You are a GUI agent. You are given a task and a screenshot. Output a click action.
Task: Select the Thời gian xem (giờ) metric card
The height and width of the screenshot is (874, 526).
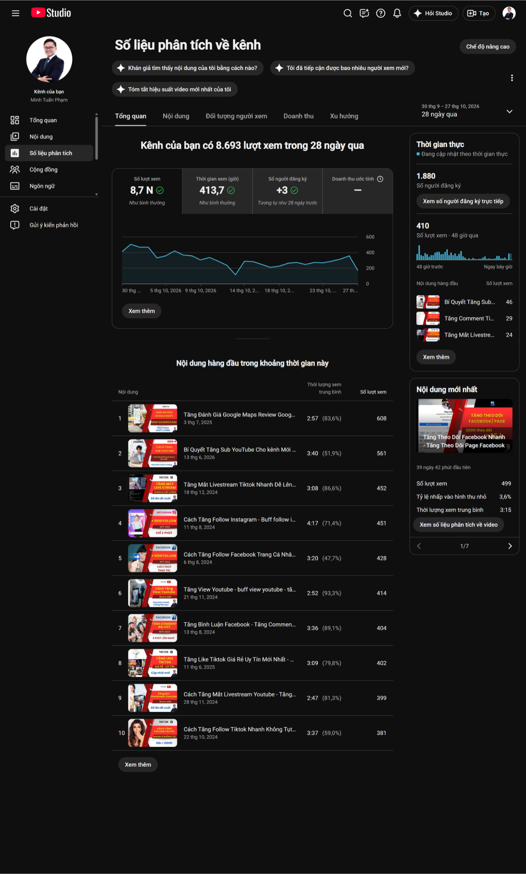[217, 191]
